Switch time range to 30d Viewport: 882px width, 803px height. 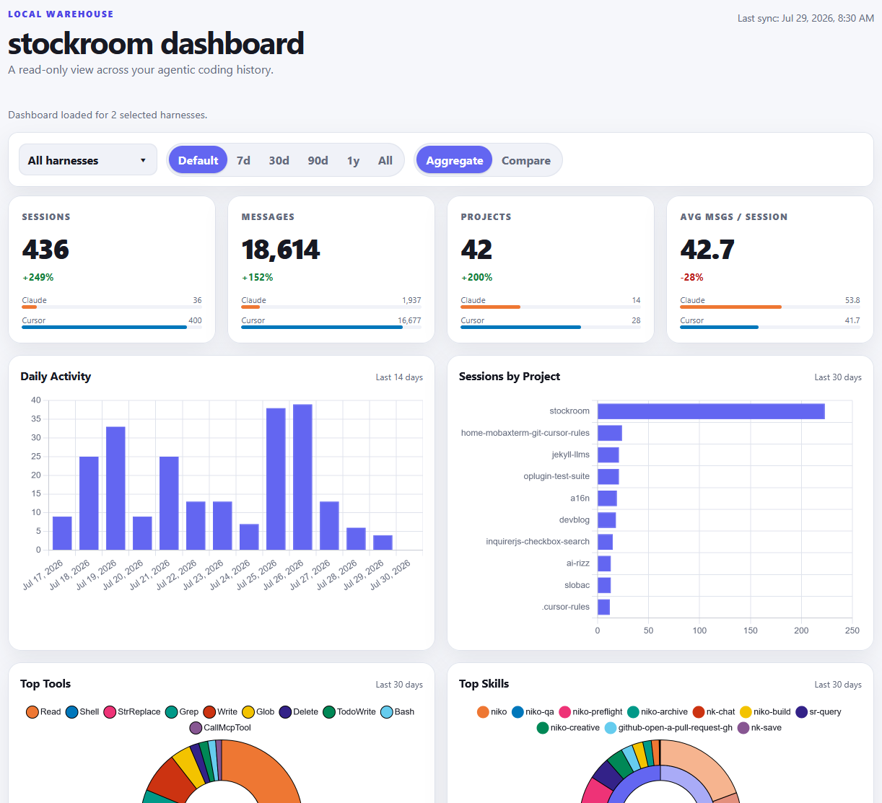(279, 160)
